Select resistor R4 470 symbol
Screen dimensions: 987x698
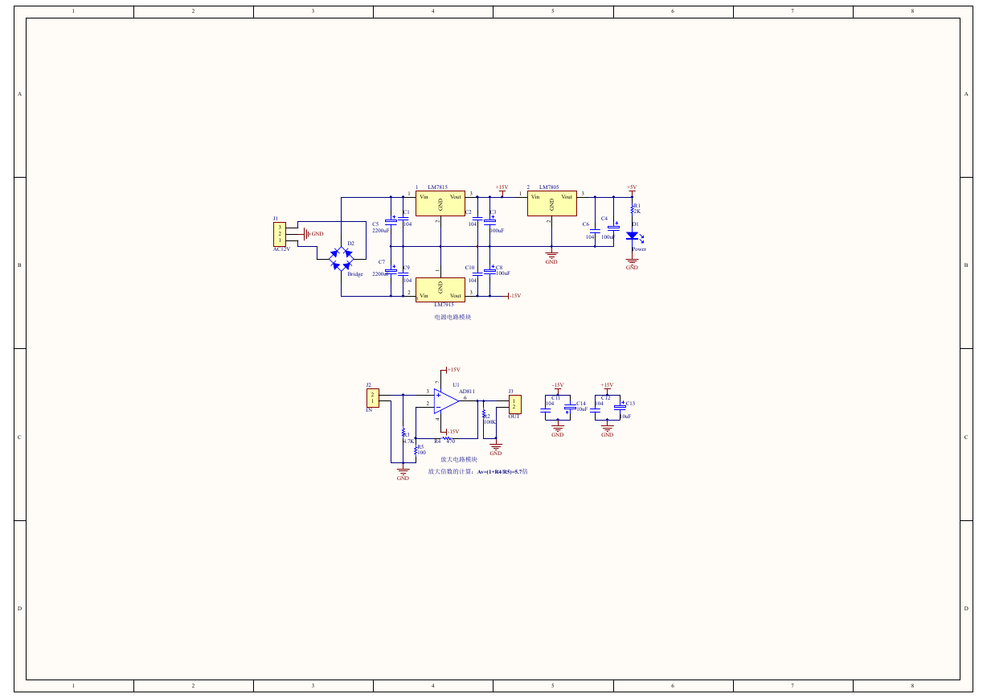click(x=446, y=438)
